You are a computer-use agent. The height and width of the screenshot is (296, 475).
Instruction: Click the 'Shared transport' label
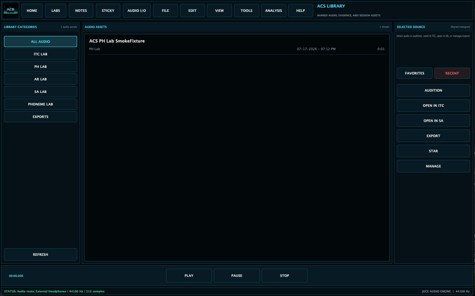click(x=460, y=27)
